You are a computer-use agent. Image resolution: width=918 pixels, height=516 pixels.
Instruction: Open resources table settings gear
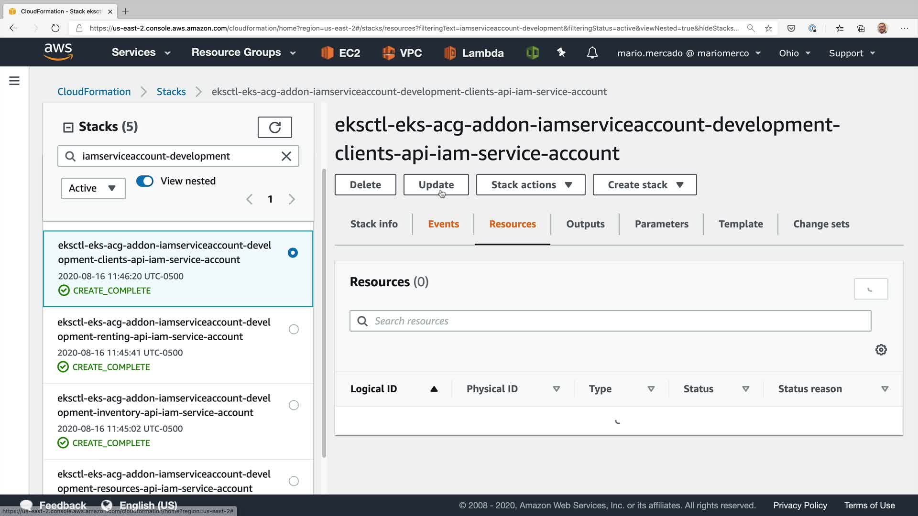pos(881,350)
